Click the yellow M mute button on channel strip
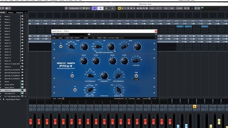Screen dimensions: 228x128 (x=195, y=107)
